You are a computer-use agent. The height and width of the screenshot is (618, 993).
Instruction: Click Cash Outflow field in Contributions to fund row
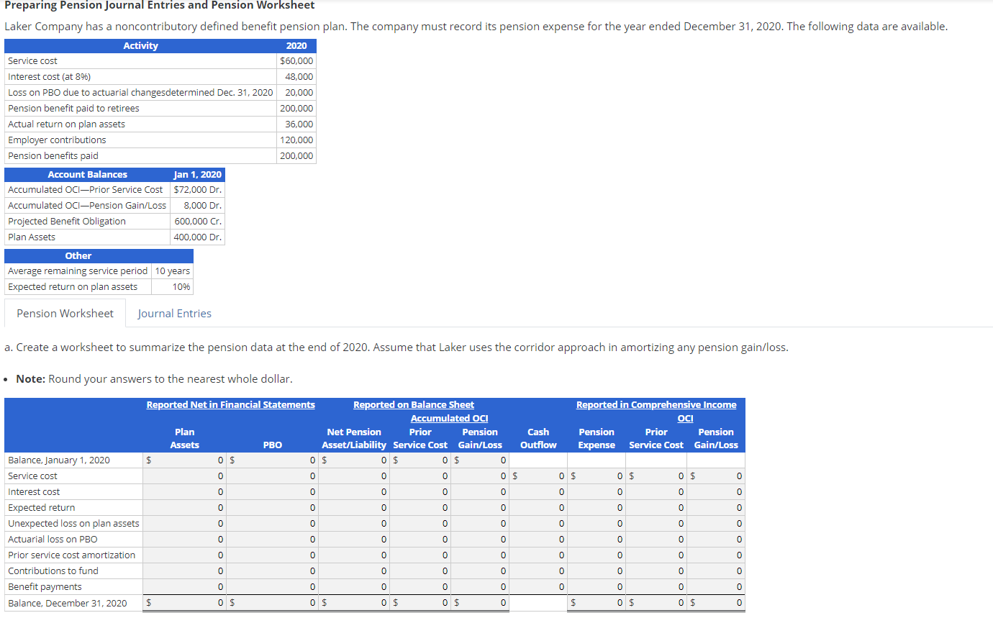click(537, 571)
